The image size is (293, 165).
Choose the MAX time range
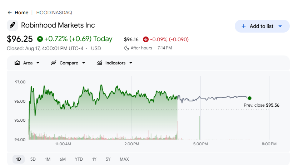point(124,159)
